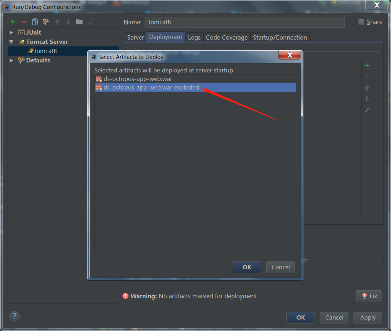Confirm artifact selection with dialog OK

tap(247, 267)
